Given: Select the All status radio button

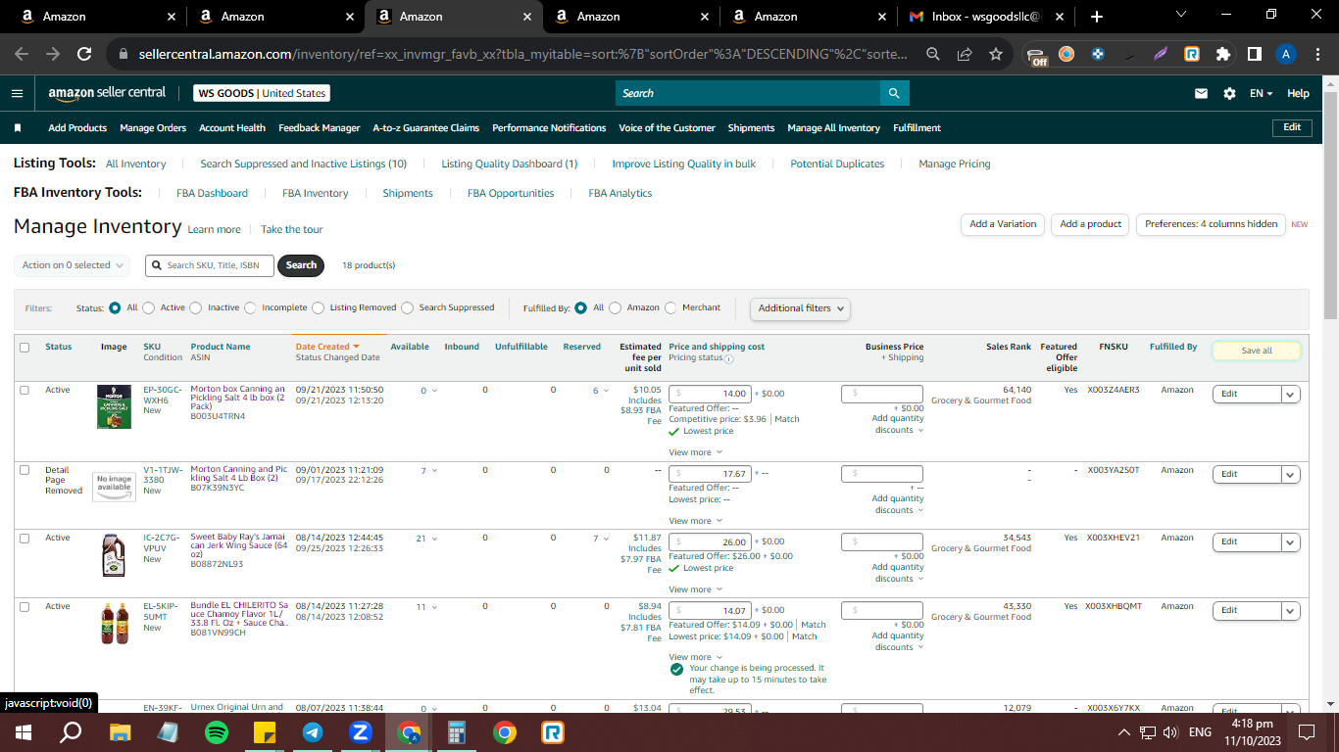Looking at the screenshot, I should click(x=116, y=308).
